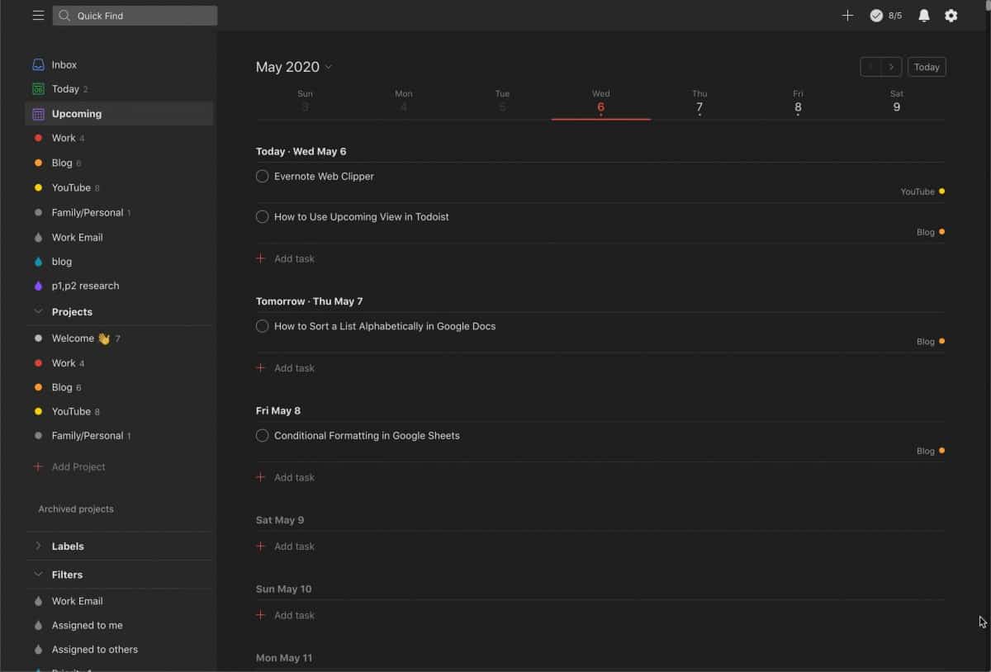The height and width of the screenshot is (672, 991).
Task: Click the Upcoming calendar grid icon
Action: tap(38, 114)
